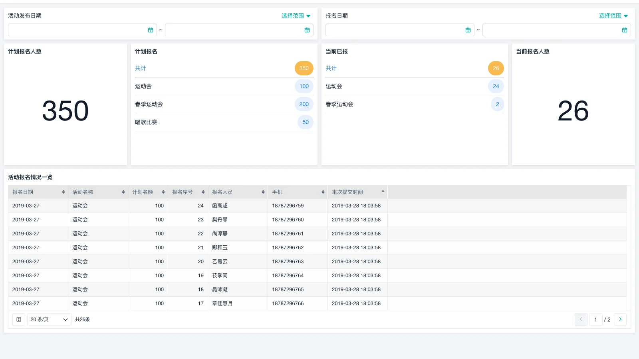Open the calendar icon for activity publish end date
This screenshot has height=359, width=639.
click(307, 30)
